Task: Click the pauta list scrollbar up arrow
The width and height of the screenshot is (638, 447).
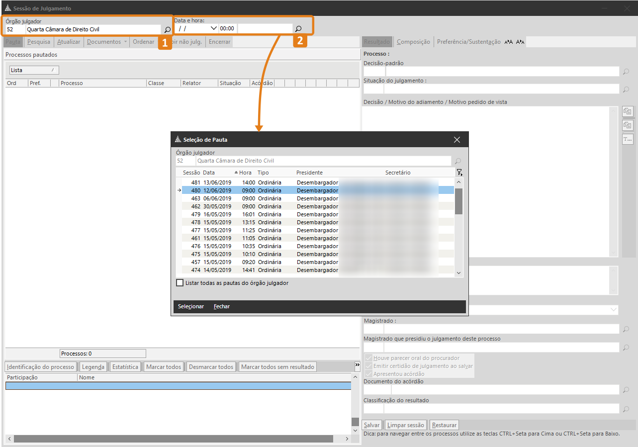Action: (x=459, y=182)
